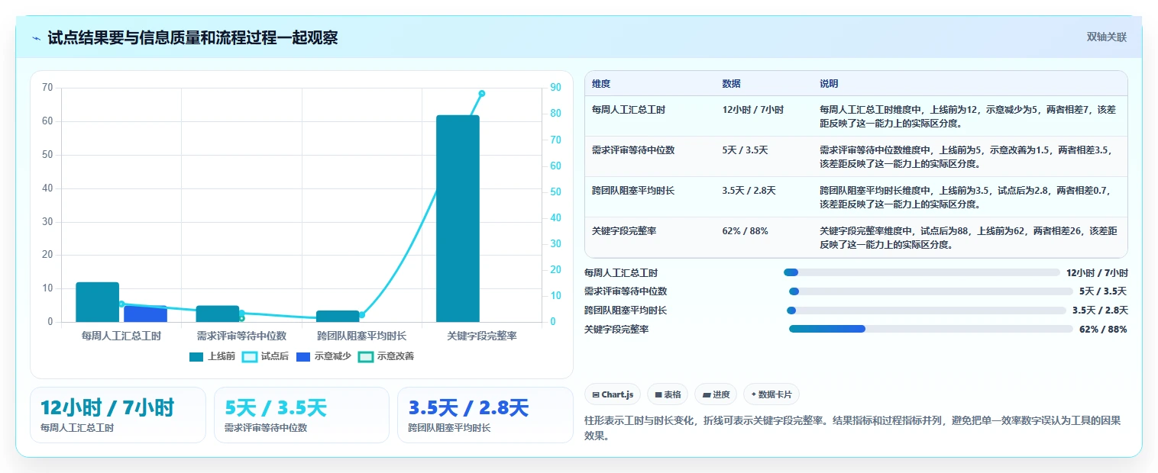
Task: Open the 12小时 / 7小时 data card
Action: coord(118,415)
